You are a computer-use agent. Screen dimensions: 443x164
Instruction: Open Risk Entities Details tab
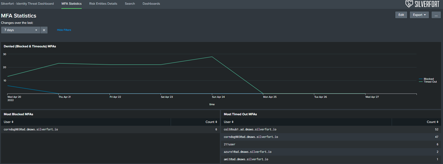point(103,3)
